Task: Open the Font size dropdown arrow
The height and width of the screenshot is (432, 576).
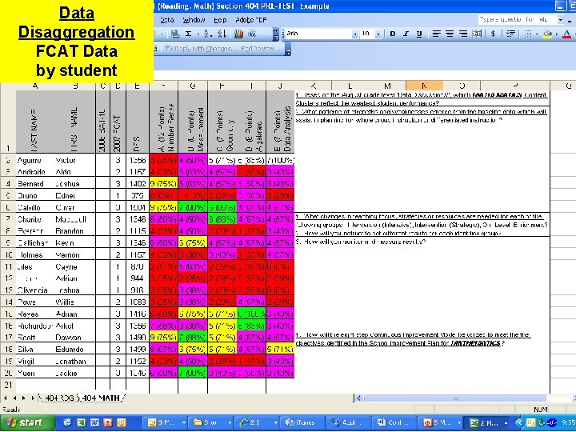Action: point(378,34)
